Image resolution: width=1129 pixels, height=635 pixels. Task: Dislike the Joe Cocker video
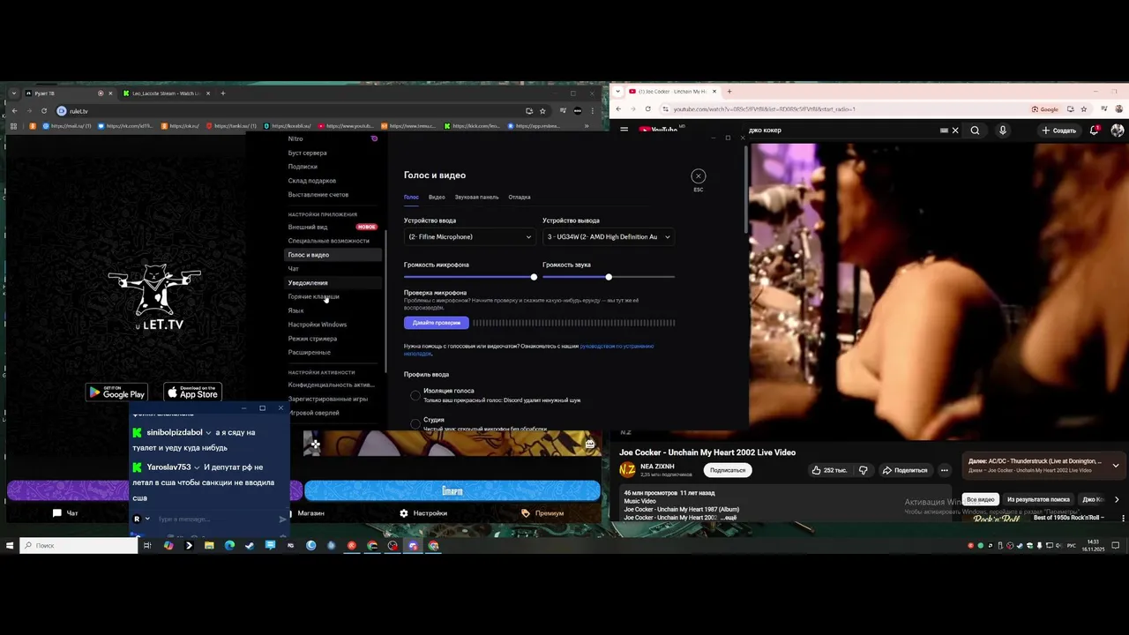pyautogui.click(x=863, y=470)
